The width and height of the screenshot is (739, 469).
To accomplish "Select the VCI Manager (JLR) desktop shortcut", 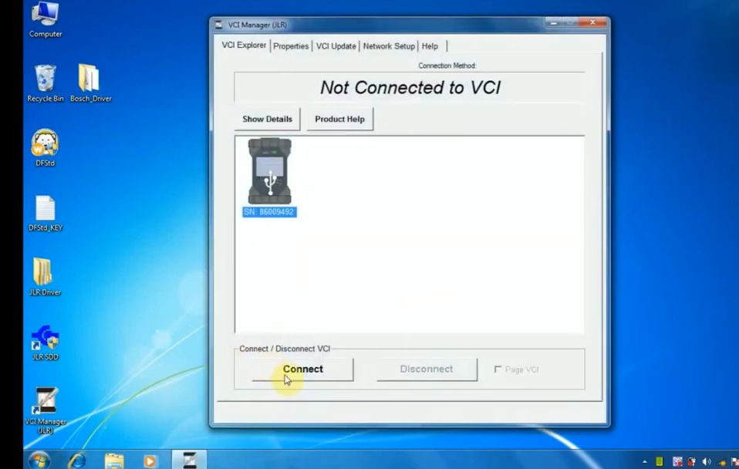I will pos(46,410).
